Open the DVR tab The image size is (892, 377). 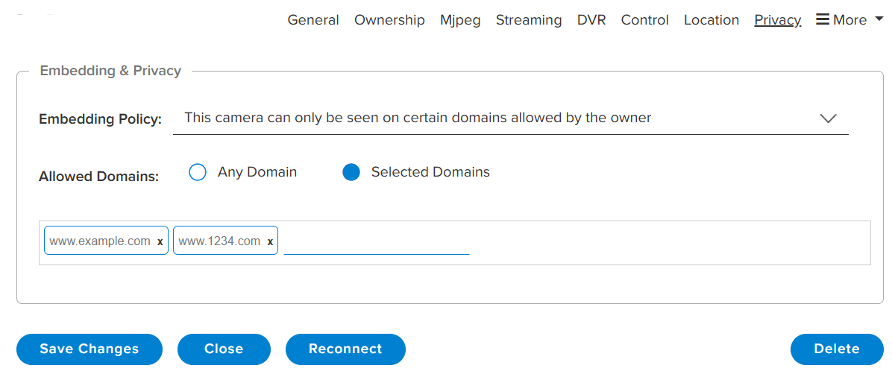pos(591,20)
